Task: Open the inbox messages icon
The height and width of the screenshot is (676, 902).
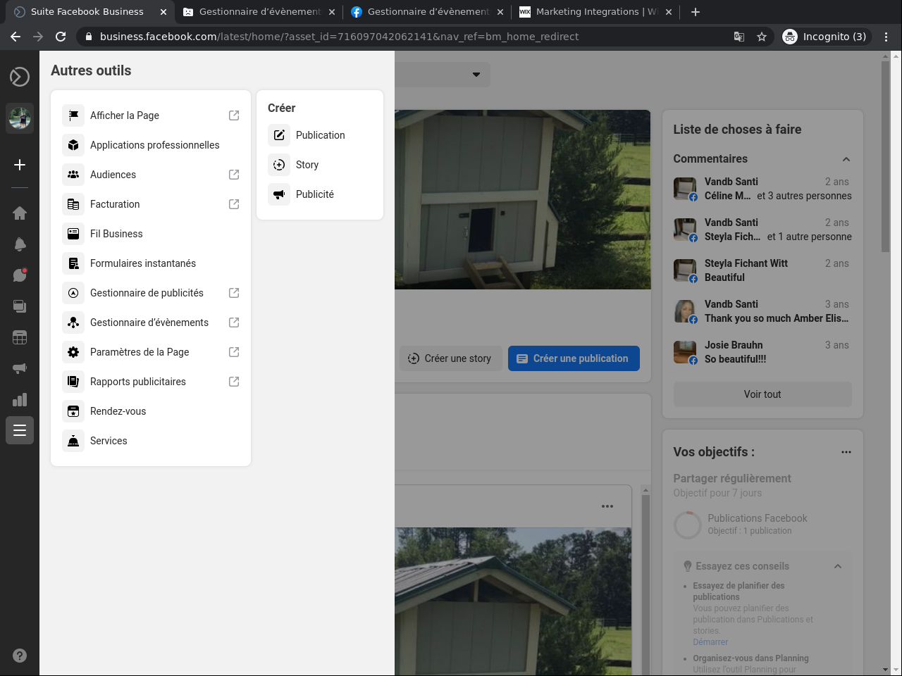Action: coord(20,275)
